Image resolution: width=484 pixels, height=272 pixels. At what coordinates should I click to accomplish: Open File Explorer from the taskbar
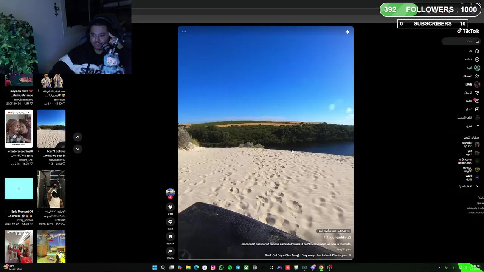coord(188,267)
